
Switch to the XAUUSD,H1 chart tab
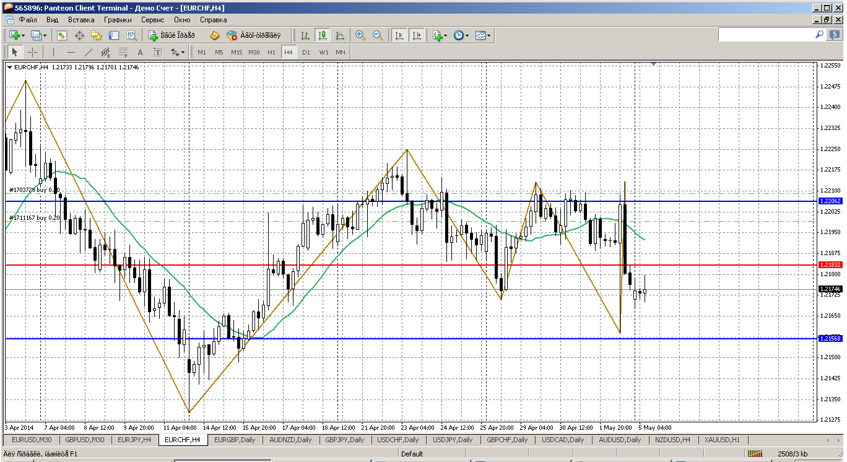click(x=721, y=440)
